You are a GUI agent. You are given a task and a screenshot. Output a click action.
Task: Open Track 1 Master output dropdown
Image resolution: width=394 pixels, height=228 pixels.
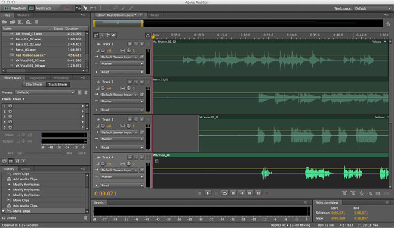[122, 64]
